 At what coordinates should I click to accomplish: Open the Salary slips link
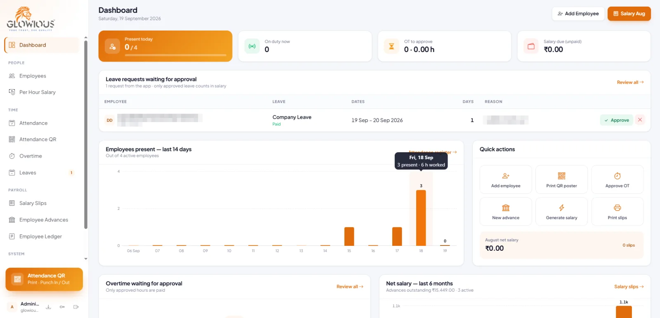pyautogui.click(x=629, y=287)
